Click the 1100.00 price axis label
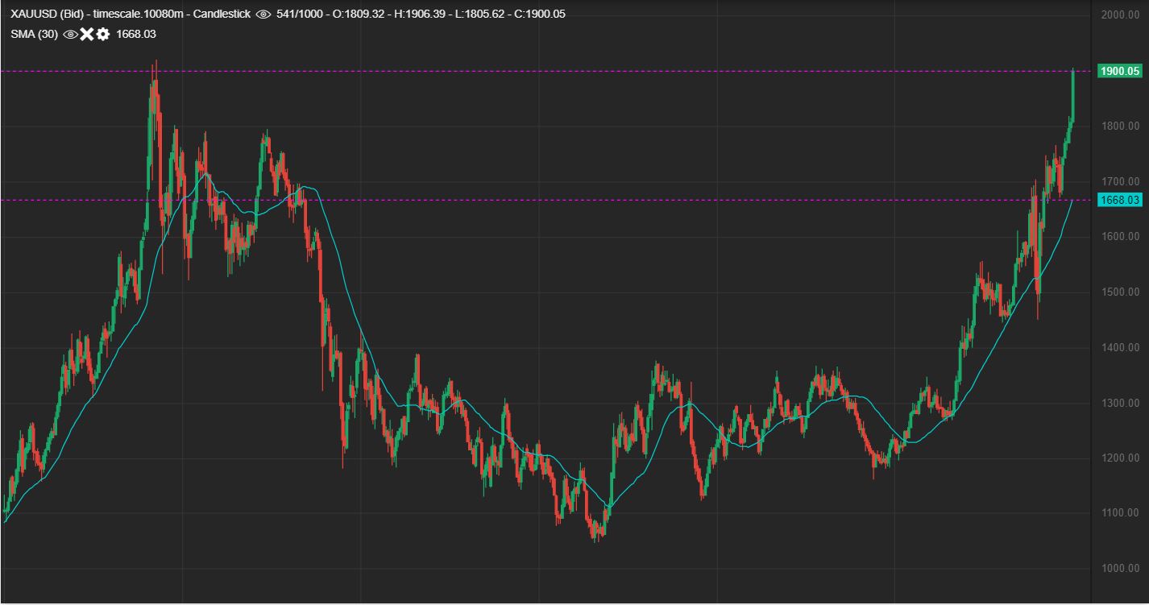The width and height of the screenshot is (1149, 605). pyautogui.click(x=1120, y=513)
